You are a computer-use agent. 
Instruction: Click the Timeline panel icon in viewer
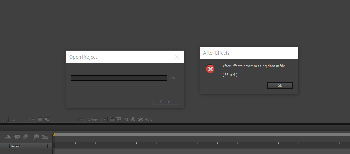[x=126, y=119]
